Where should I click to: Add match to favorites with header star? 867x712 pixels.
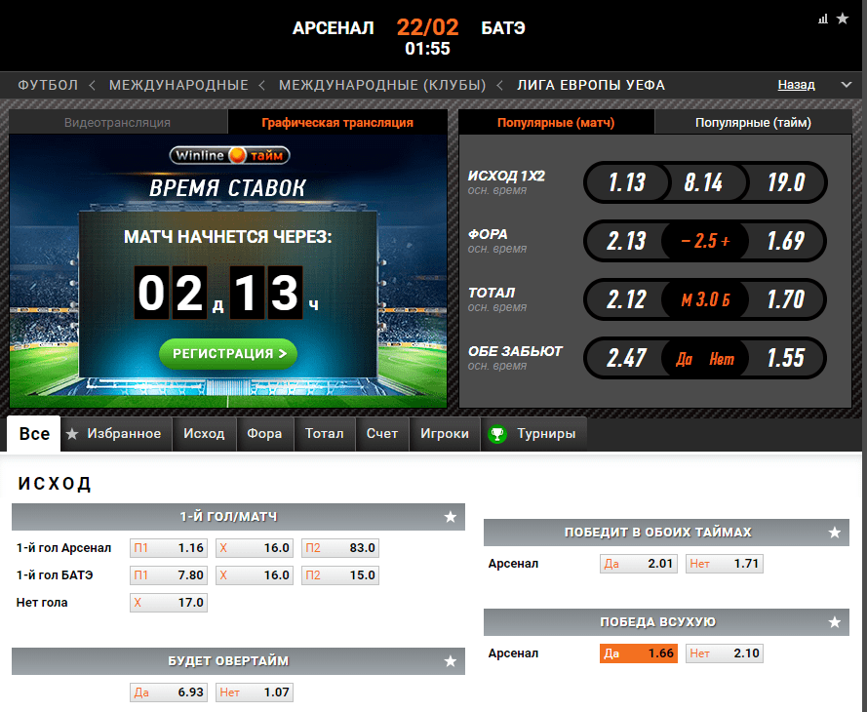[842, 19]
